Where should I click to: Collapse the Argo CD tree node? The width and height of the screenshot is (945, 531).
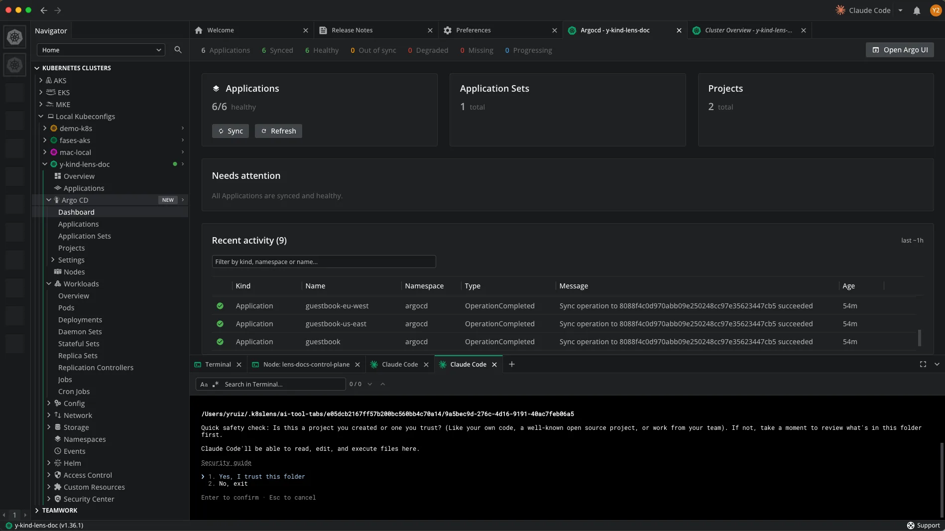click(49, 200)
